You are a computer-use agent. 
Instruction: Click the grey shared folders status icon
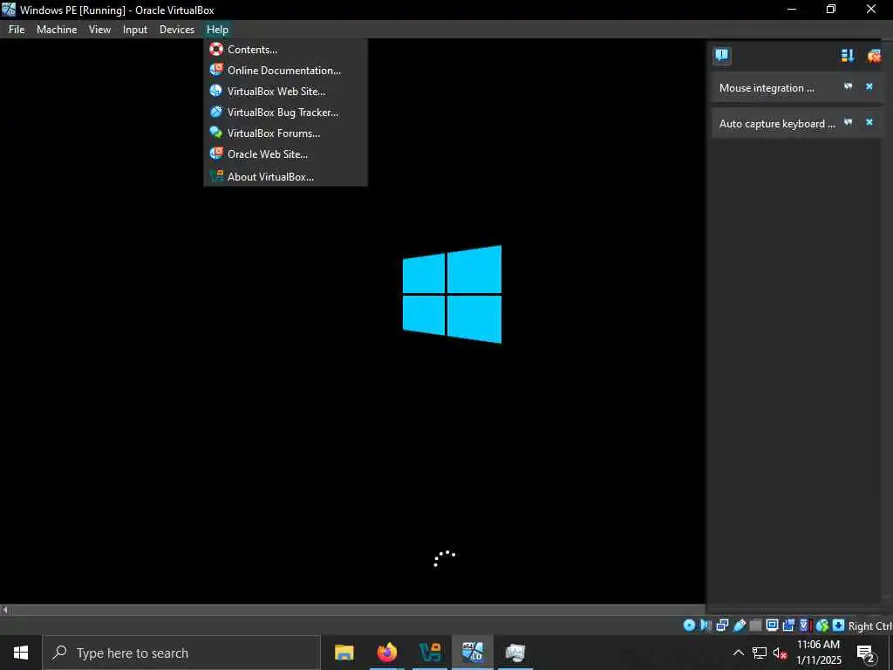tap(755, 626)
